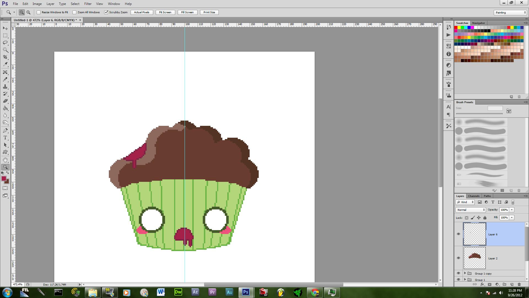
Task: Create a new group folder
Action: tap(504, 284)
